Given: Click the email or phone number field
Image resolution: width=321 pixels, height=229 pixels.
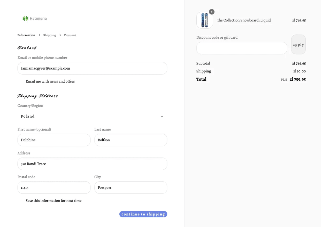Looking at the screenshot, I should pos(92,68).
